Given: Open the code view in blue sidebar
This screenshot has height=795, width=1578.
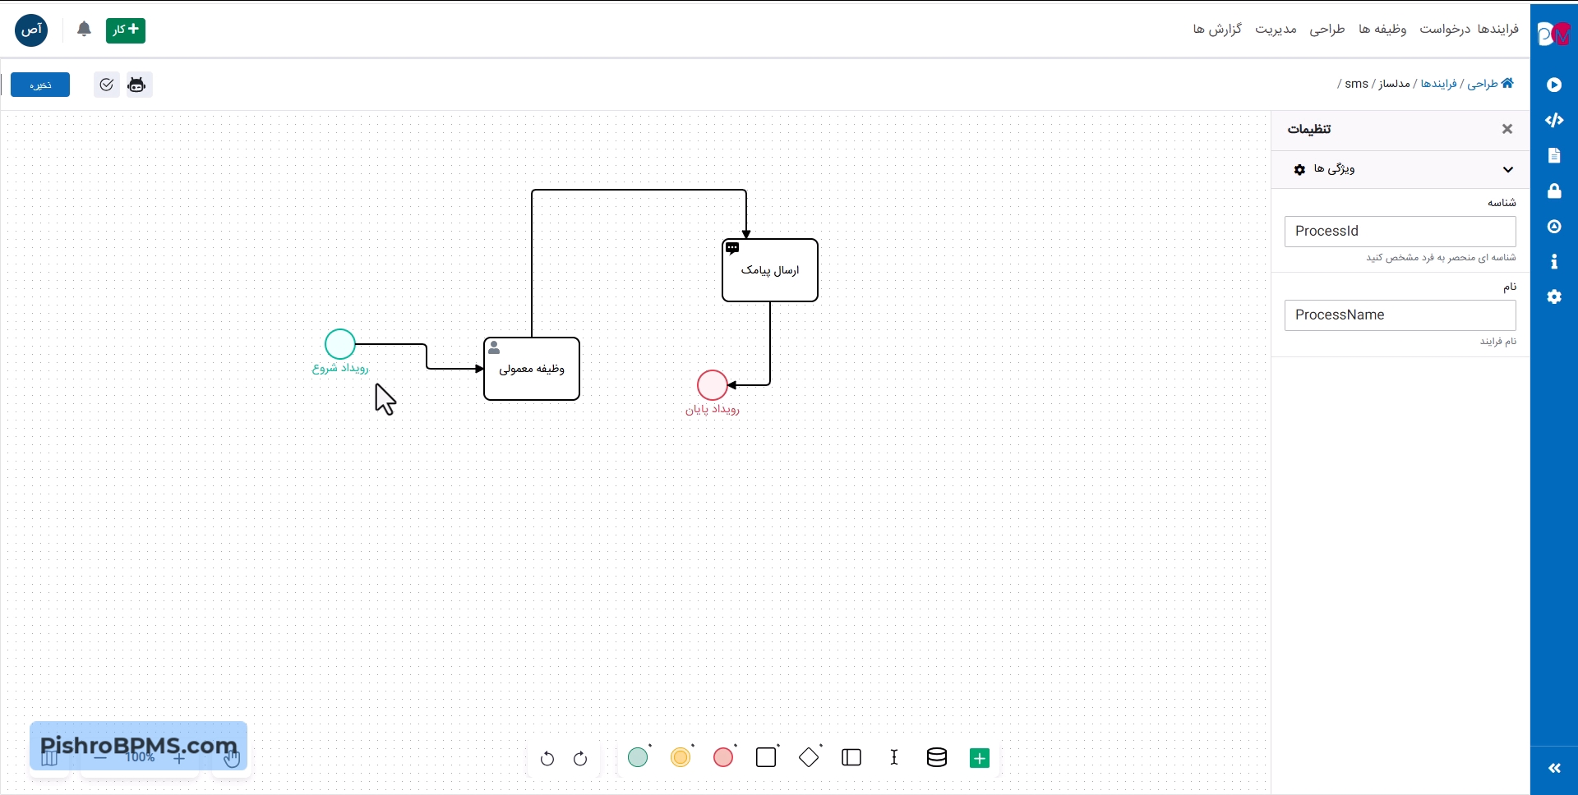Looking at the screenshot, I should pos(1553,120).
